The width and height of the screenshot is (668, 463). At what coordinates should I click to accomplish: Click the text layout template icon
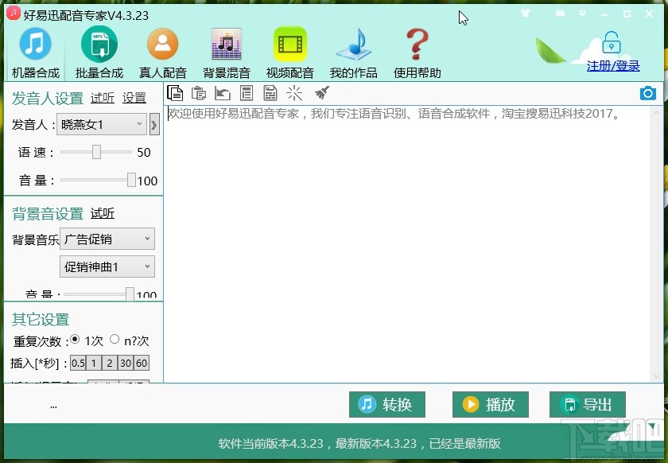tap(247, 93)
